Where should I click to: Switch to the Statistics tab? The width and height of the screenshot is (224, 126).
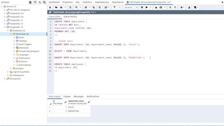coord(87,2)
